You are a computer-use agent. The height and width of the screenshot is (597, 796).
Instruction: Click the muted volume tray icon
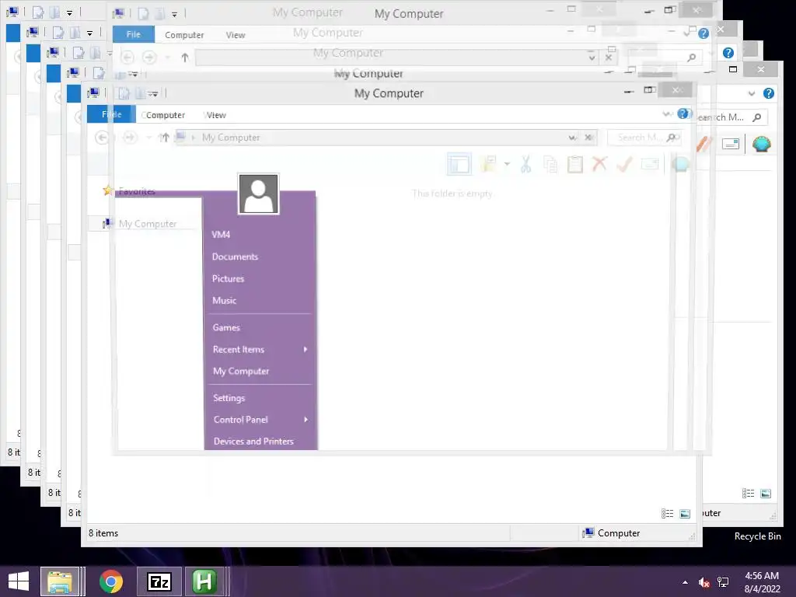703,582
